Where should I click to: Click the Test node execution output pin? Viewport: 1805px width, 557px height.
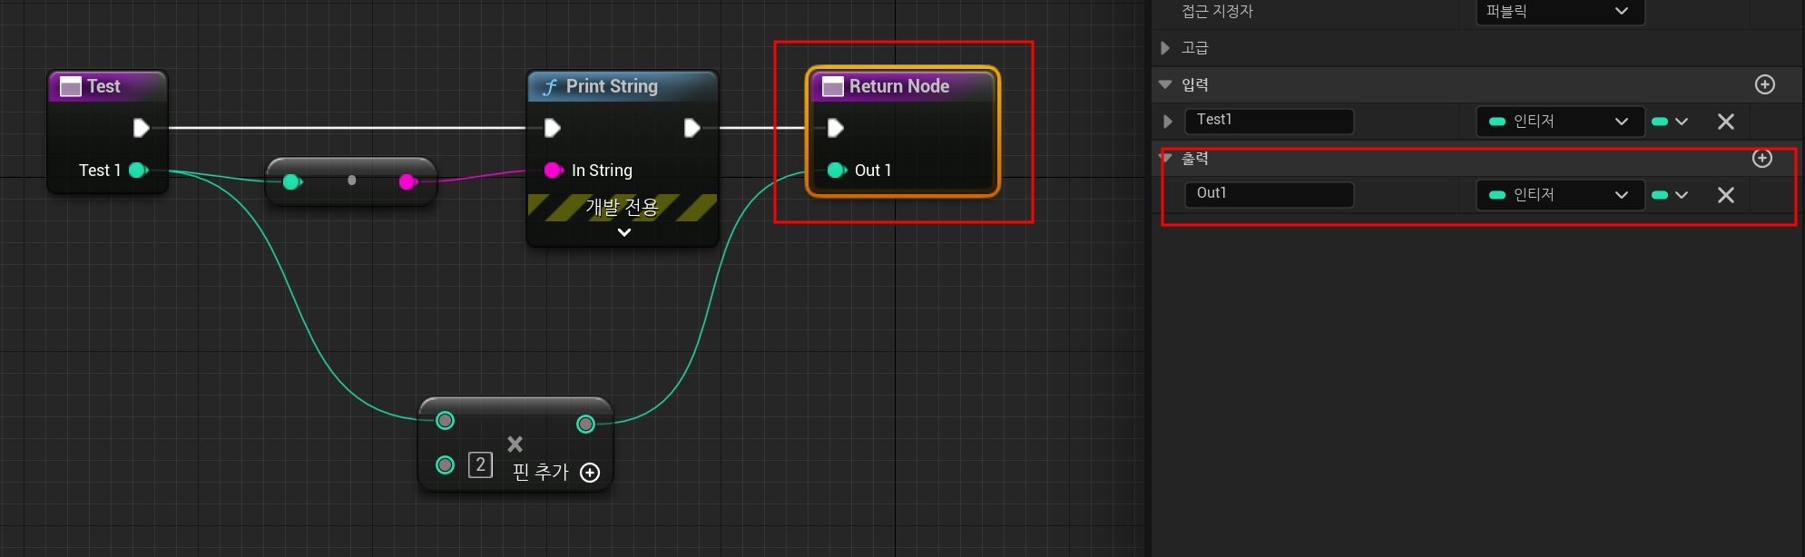(x=141, y=128)
